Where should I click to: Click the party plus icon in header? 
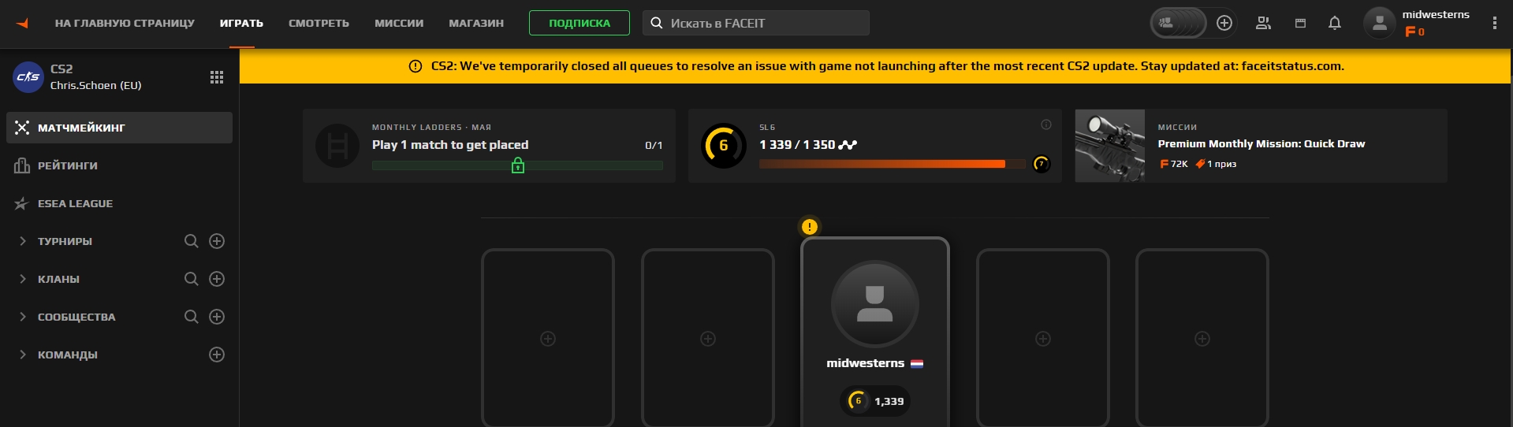(x=1224, y=23)
